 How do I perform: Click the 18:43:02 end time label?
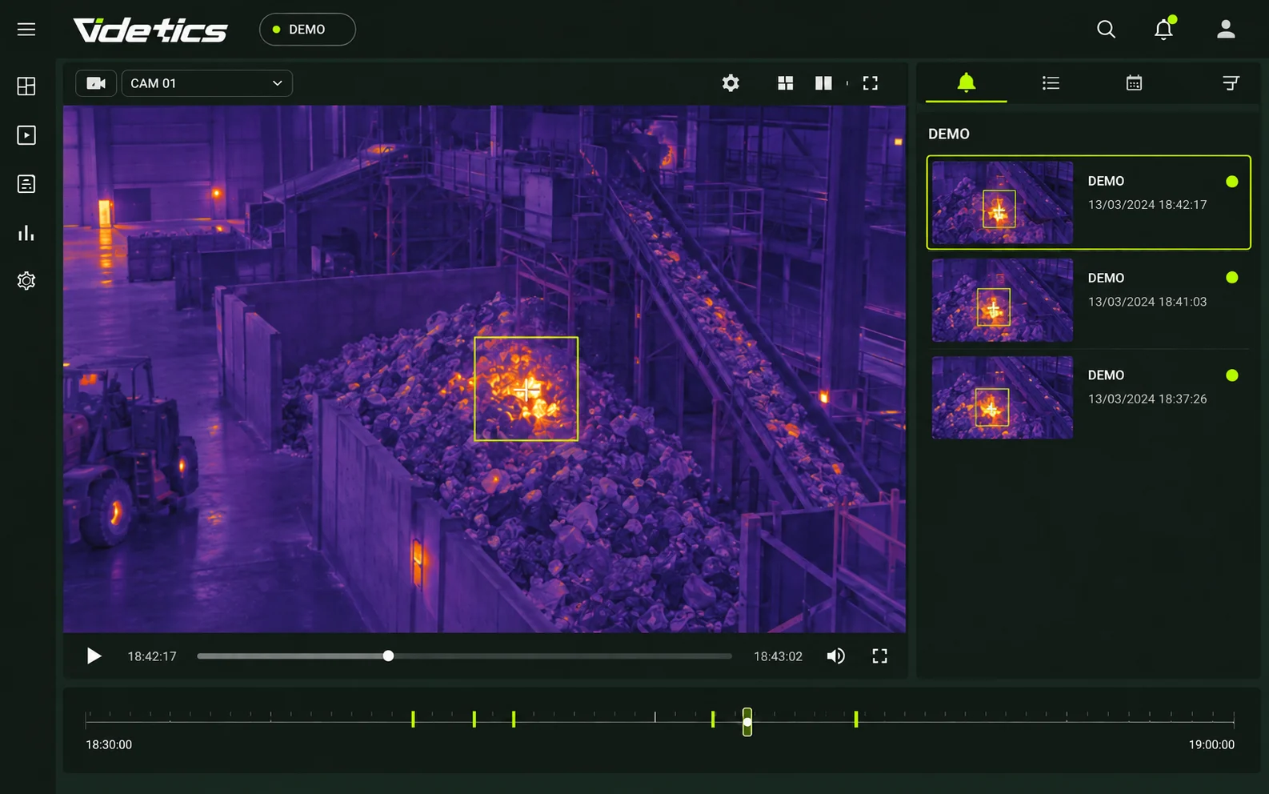click(x=778, y=656)
